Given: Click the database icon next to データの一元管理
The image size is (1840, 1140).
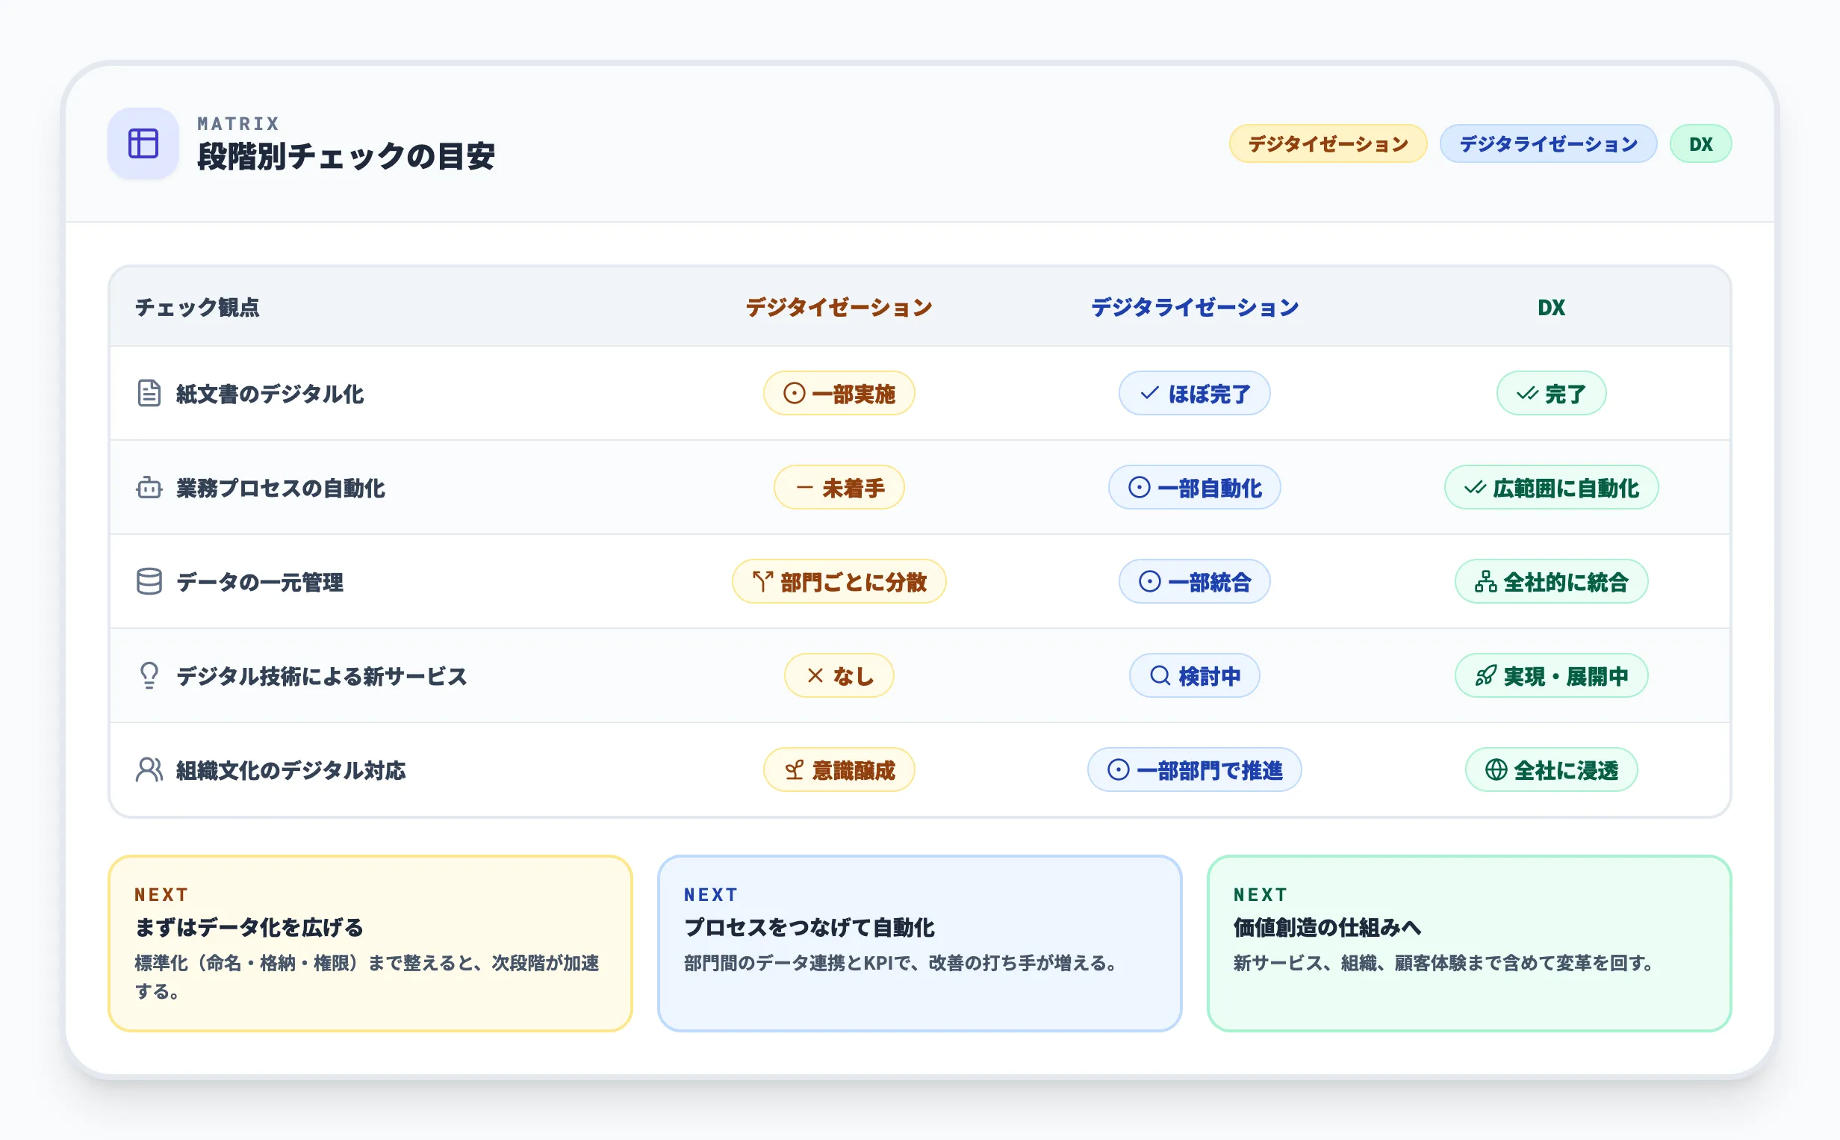Looking at the screenshot, I should [x=149, y=581].
